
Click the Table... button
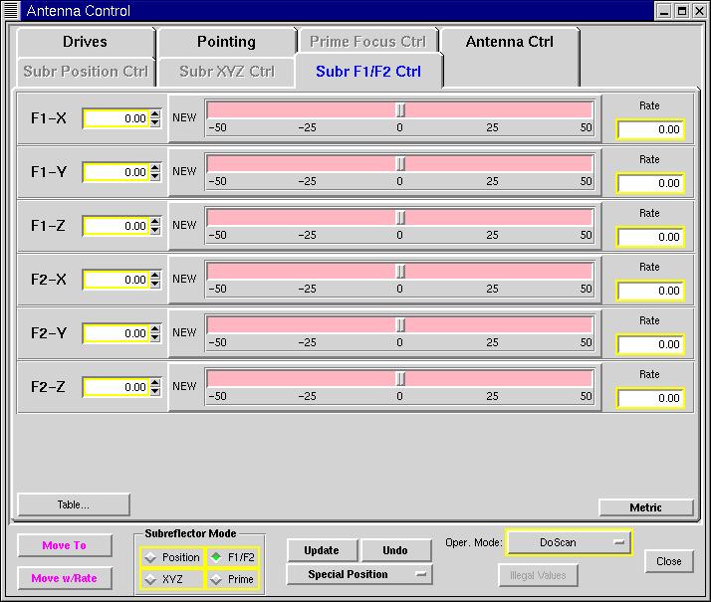coord(74,504)
